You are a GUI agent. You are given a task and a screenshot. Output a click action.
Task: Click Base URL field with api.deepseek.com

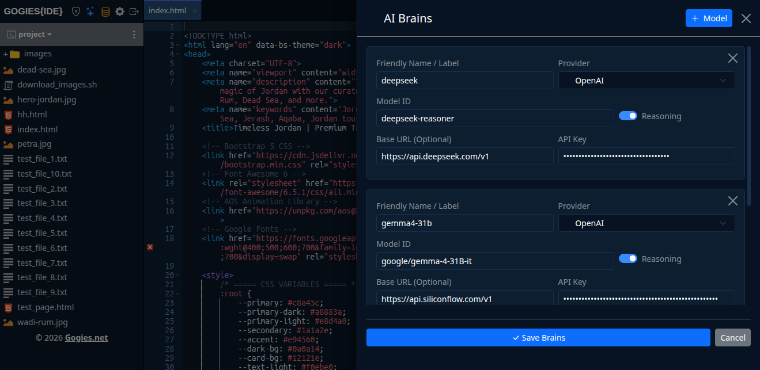click(x=465, y=157)
